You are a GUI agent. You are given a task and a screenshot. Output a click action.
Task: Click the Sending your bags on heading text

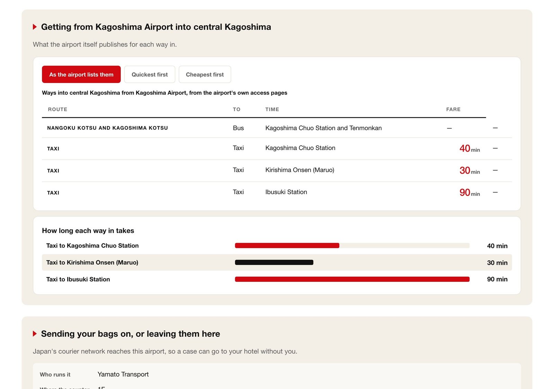point(131,334)
